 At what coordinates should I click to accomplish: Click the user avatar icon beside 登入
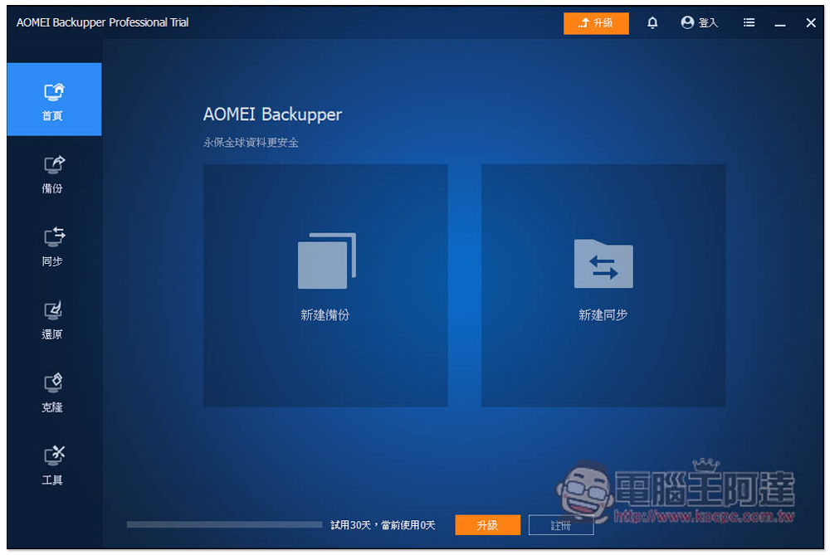click(x=687, y=22)
